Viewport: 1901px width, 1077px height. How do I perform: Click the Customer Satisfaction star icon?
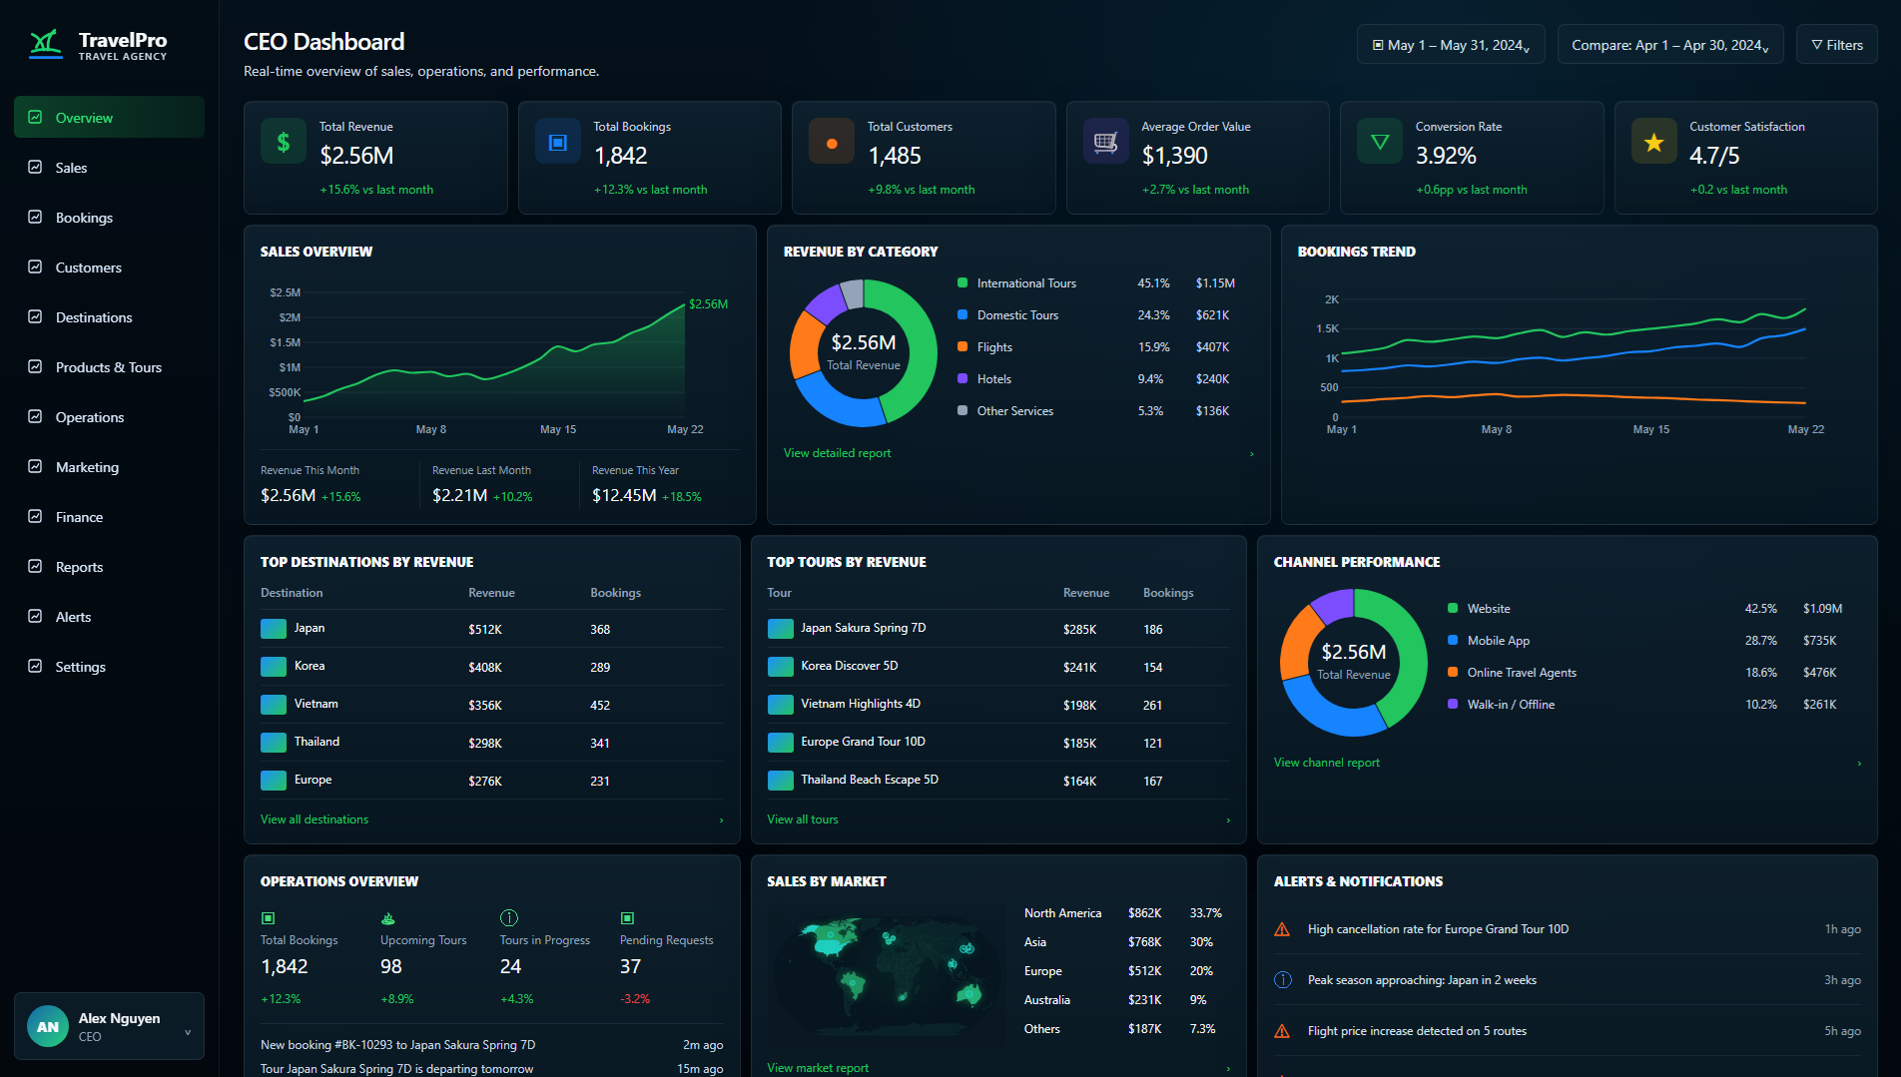click(1654, 142)
